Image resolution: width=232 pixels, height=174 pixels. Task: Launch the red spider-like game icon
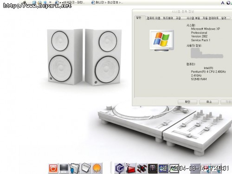(142, 168)
